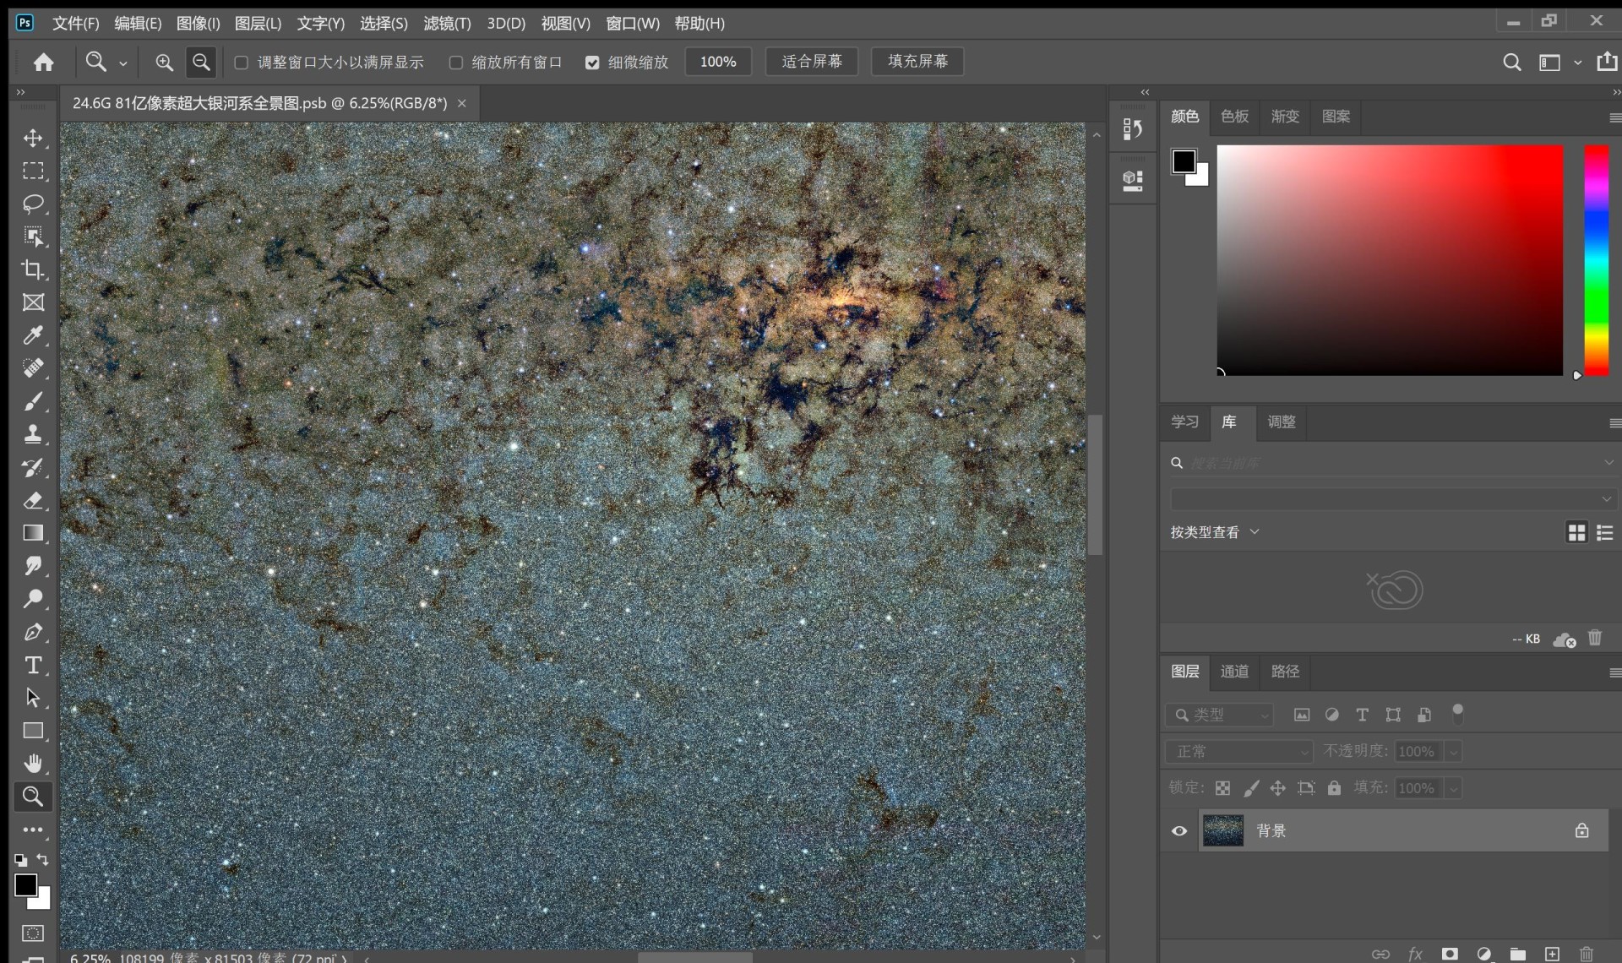Select the Horizontal Type tool

[x=33, y=665]
